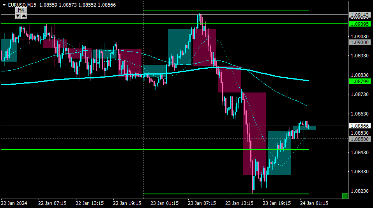Viewport: 373px width, 208px height.
Task: Click the up arrow below H4
Action: pos(24,16)
